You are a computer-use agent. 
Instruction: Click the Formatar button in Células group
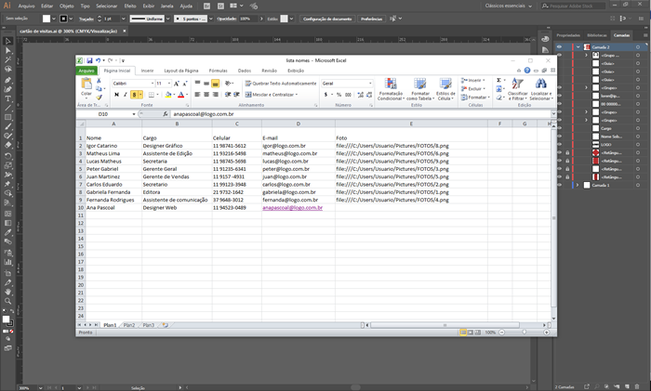coord(475,98)
